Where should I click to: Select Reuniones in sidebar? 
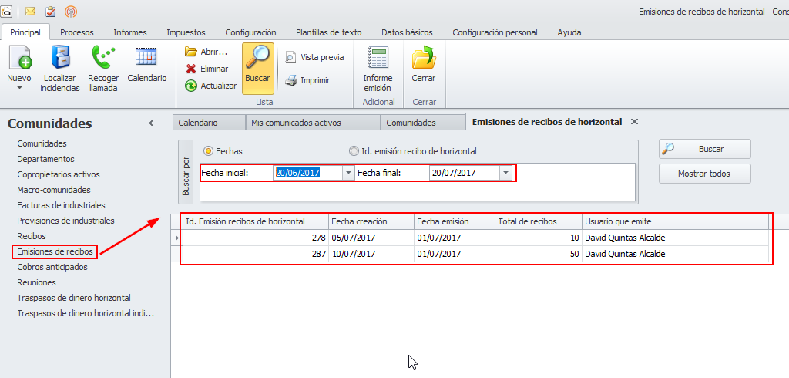click(36, 283)
